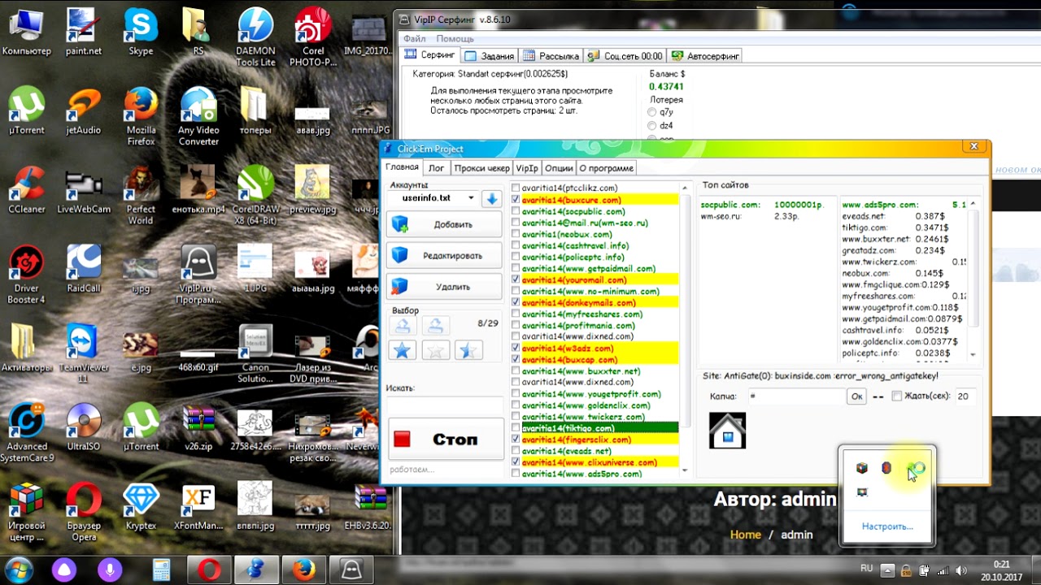The width and height of the screenshot is (1041, 585).
Task: Open the TeamViewer 11 desktop shortcut
Action: coord(83,353)
